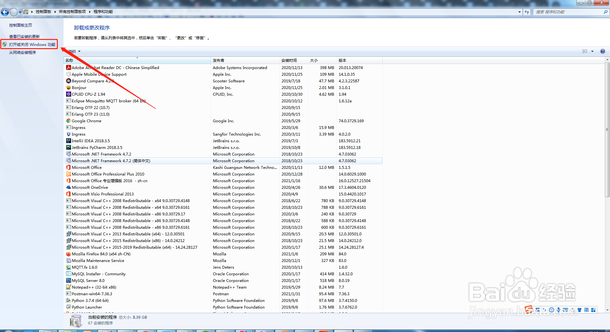Open the address bar history dropdown

click(x=519, y=12)
